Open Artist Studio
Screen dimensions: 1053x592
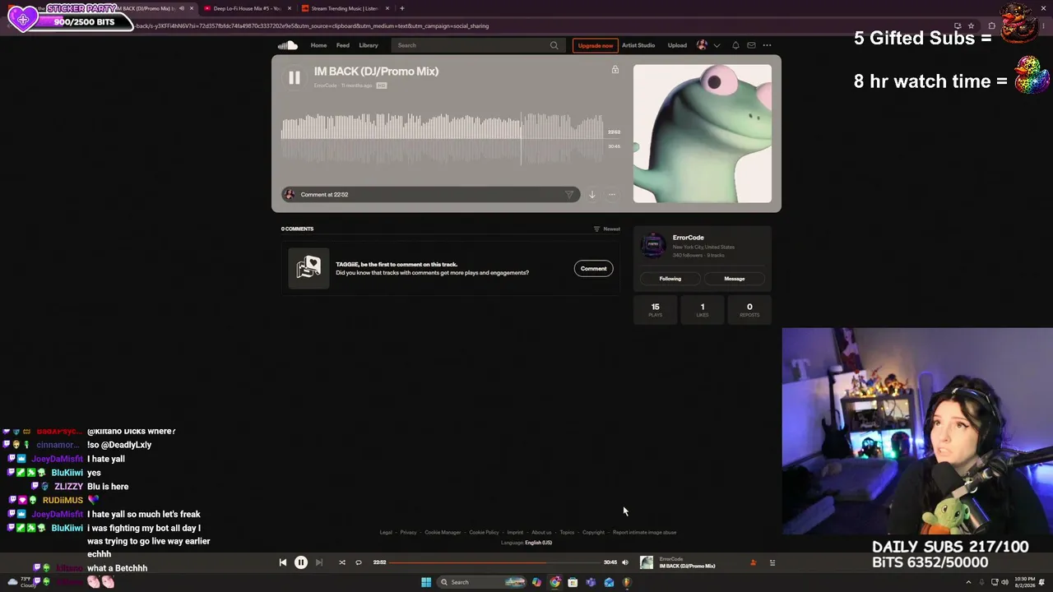point(638,45)
